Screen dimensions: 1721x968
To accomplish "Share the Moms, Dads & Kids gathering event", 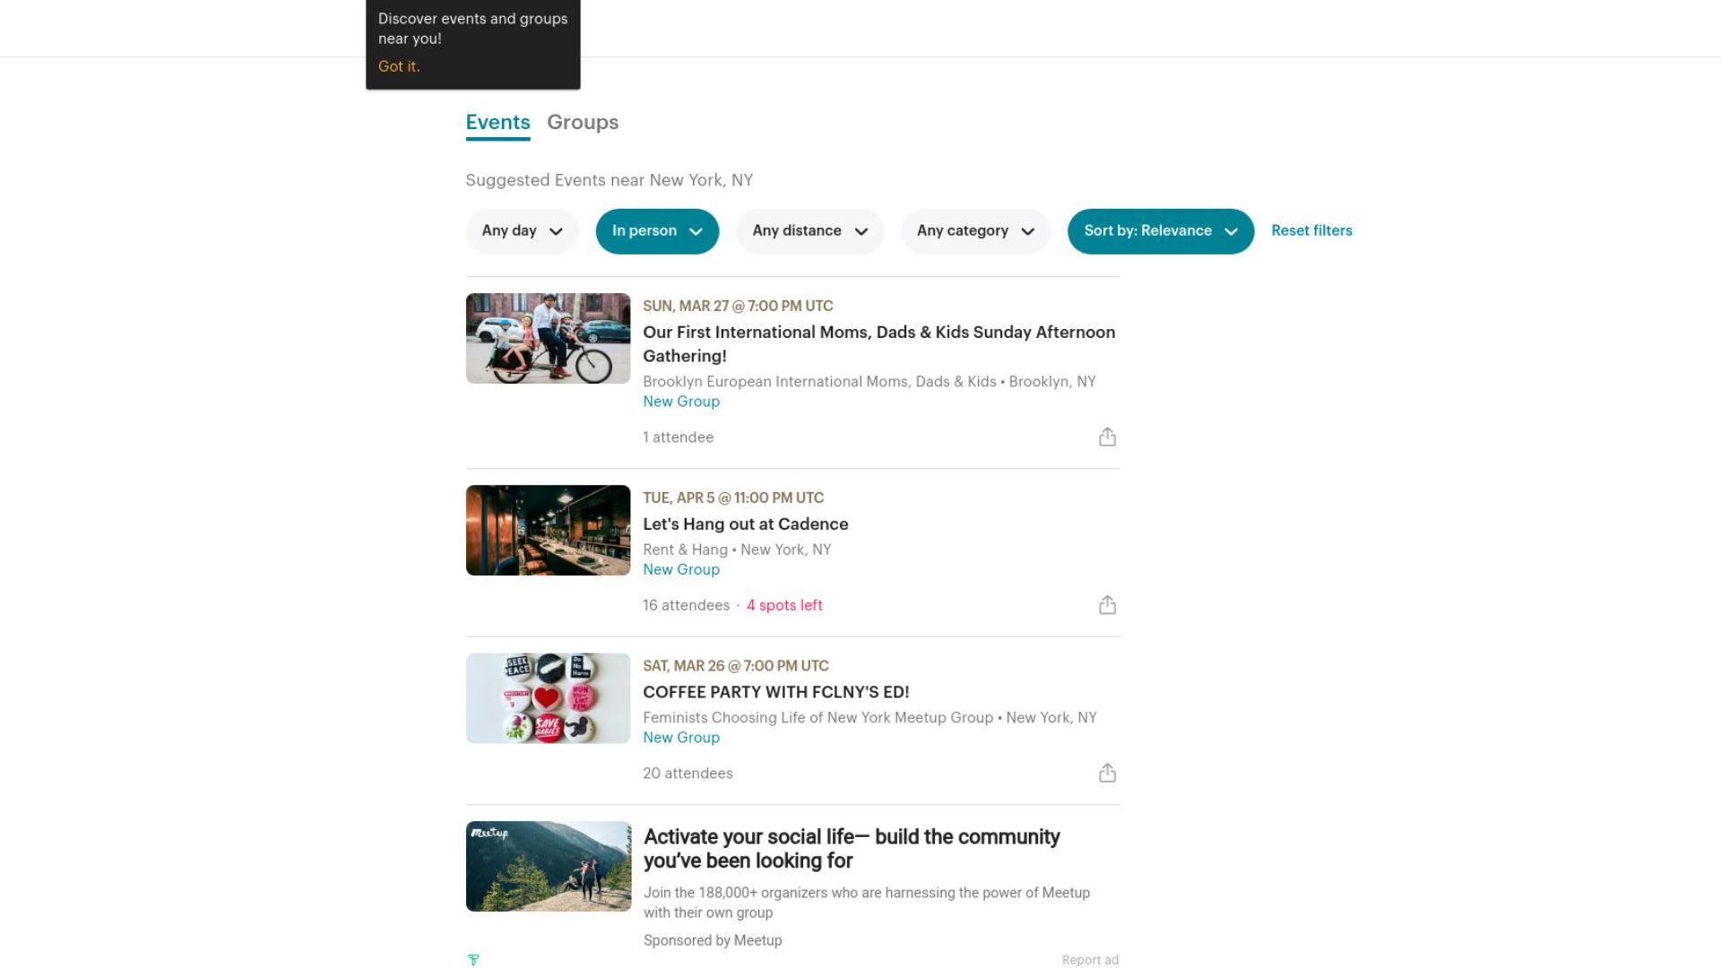I will pyautogui.click(x=1107, y=436).
